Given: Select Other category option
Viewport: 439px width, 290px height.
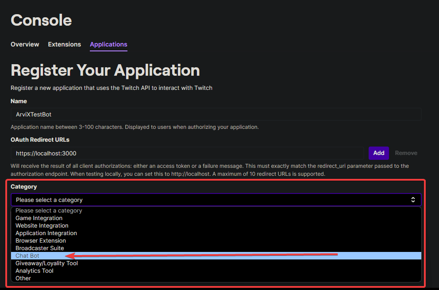Looking at the screenshot, I should coord(216,278).
